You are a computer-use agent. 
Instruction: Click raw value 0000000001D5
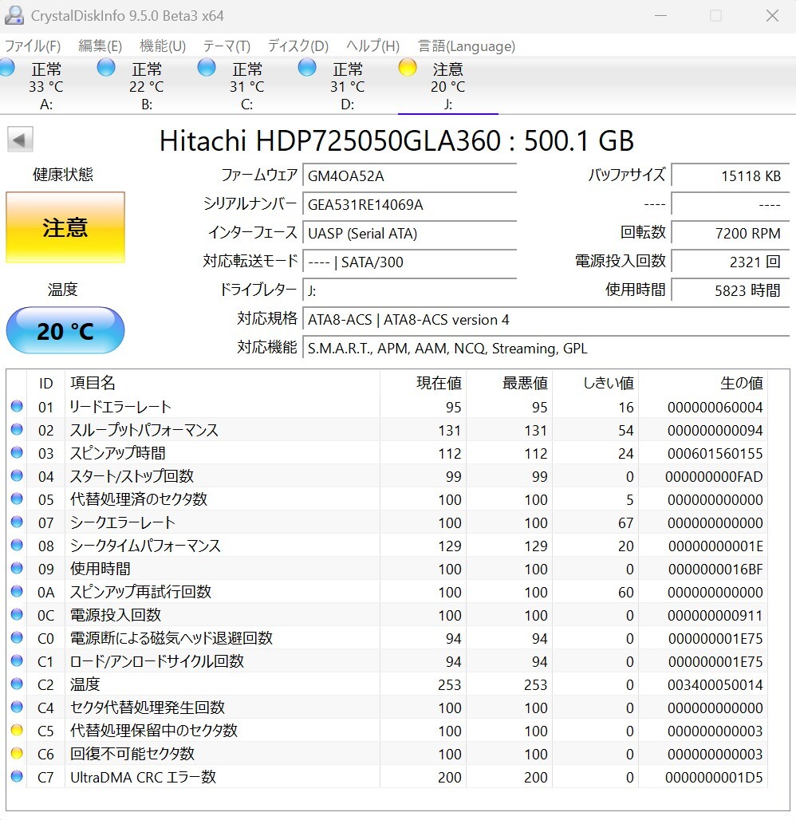click(x=714, y=777)
